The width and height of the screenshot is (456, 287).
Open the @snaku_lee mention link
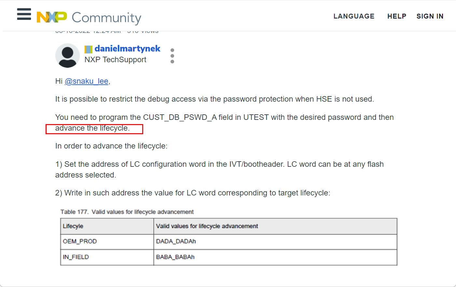87,81
